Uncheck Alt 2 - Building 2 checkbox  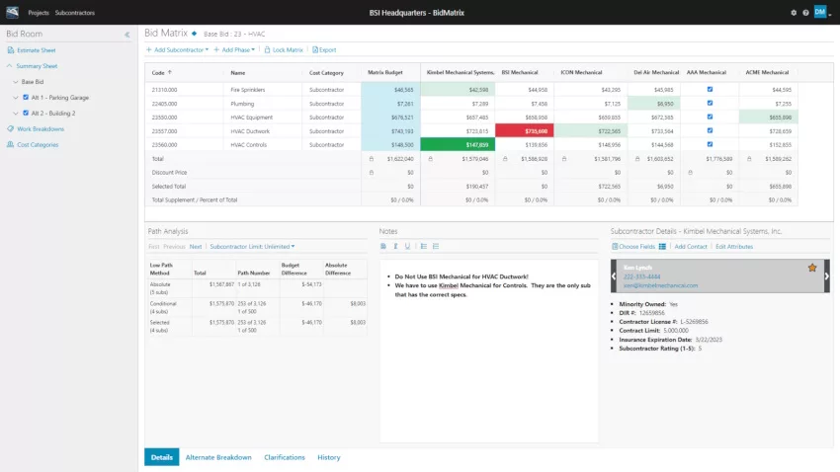pyautogui.click(x=26, y=113)
